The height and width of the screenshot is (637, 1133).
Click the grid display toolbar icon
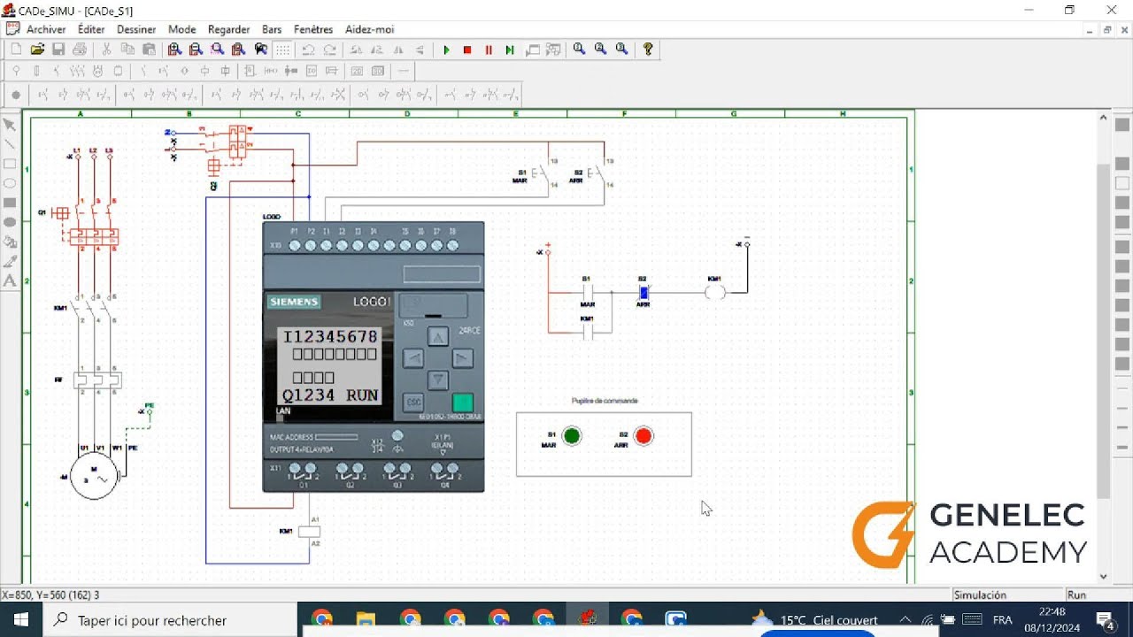click(x=281, y=50)
